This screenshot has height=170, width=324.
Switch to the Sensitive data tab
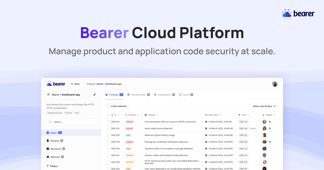point(139,95)
